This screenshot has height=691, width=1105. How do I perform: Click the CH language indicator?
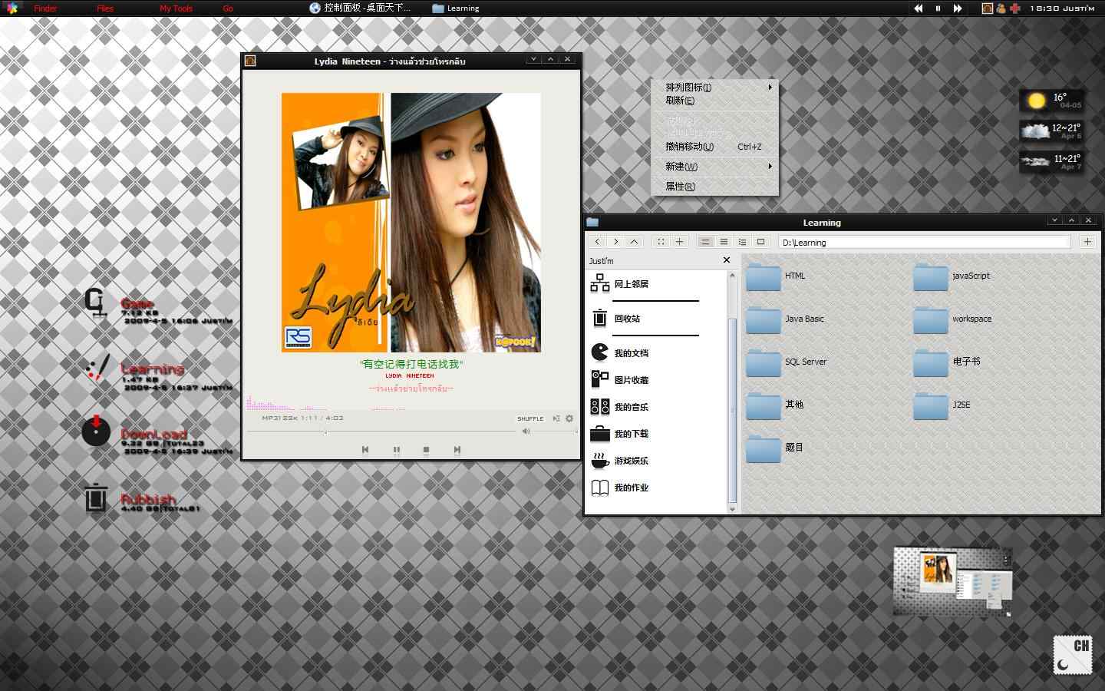point(1073,655)
